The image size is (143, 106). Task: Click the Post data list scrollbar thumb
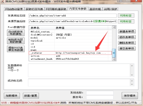(x=114, y=53)
